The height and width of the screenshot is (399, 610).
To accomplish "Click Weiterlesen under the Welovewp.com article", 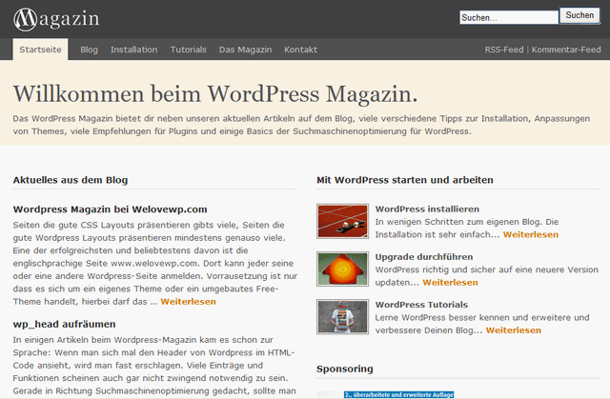I will (x=188, y=302).
